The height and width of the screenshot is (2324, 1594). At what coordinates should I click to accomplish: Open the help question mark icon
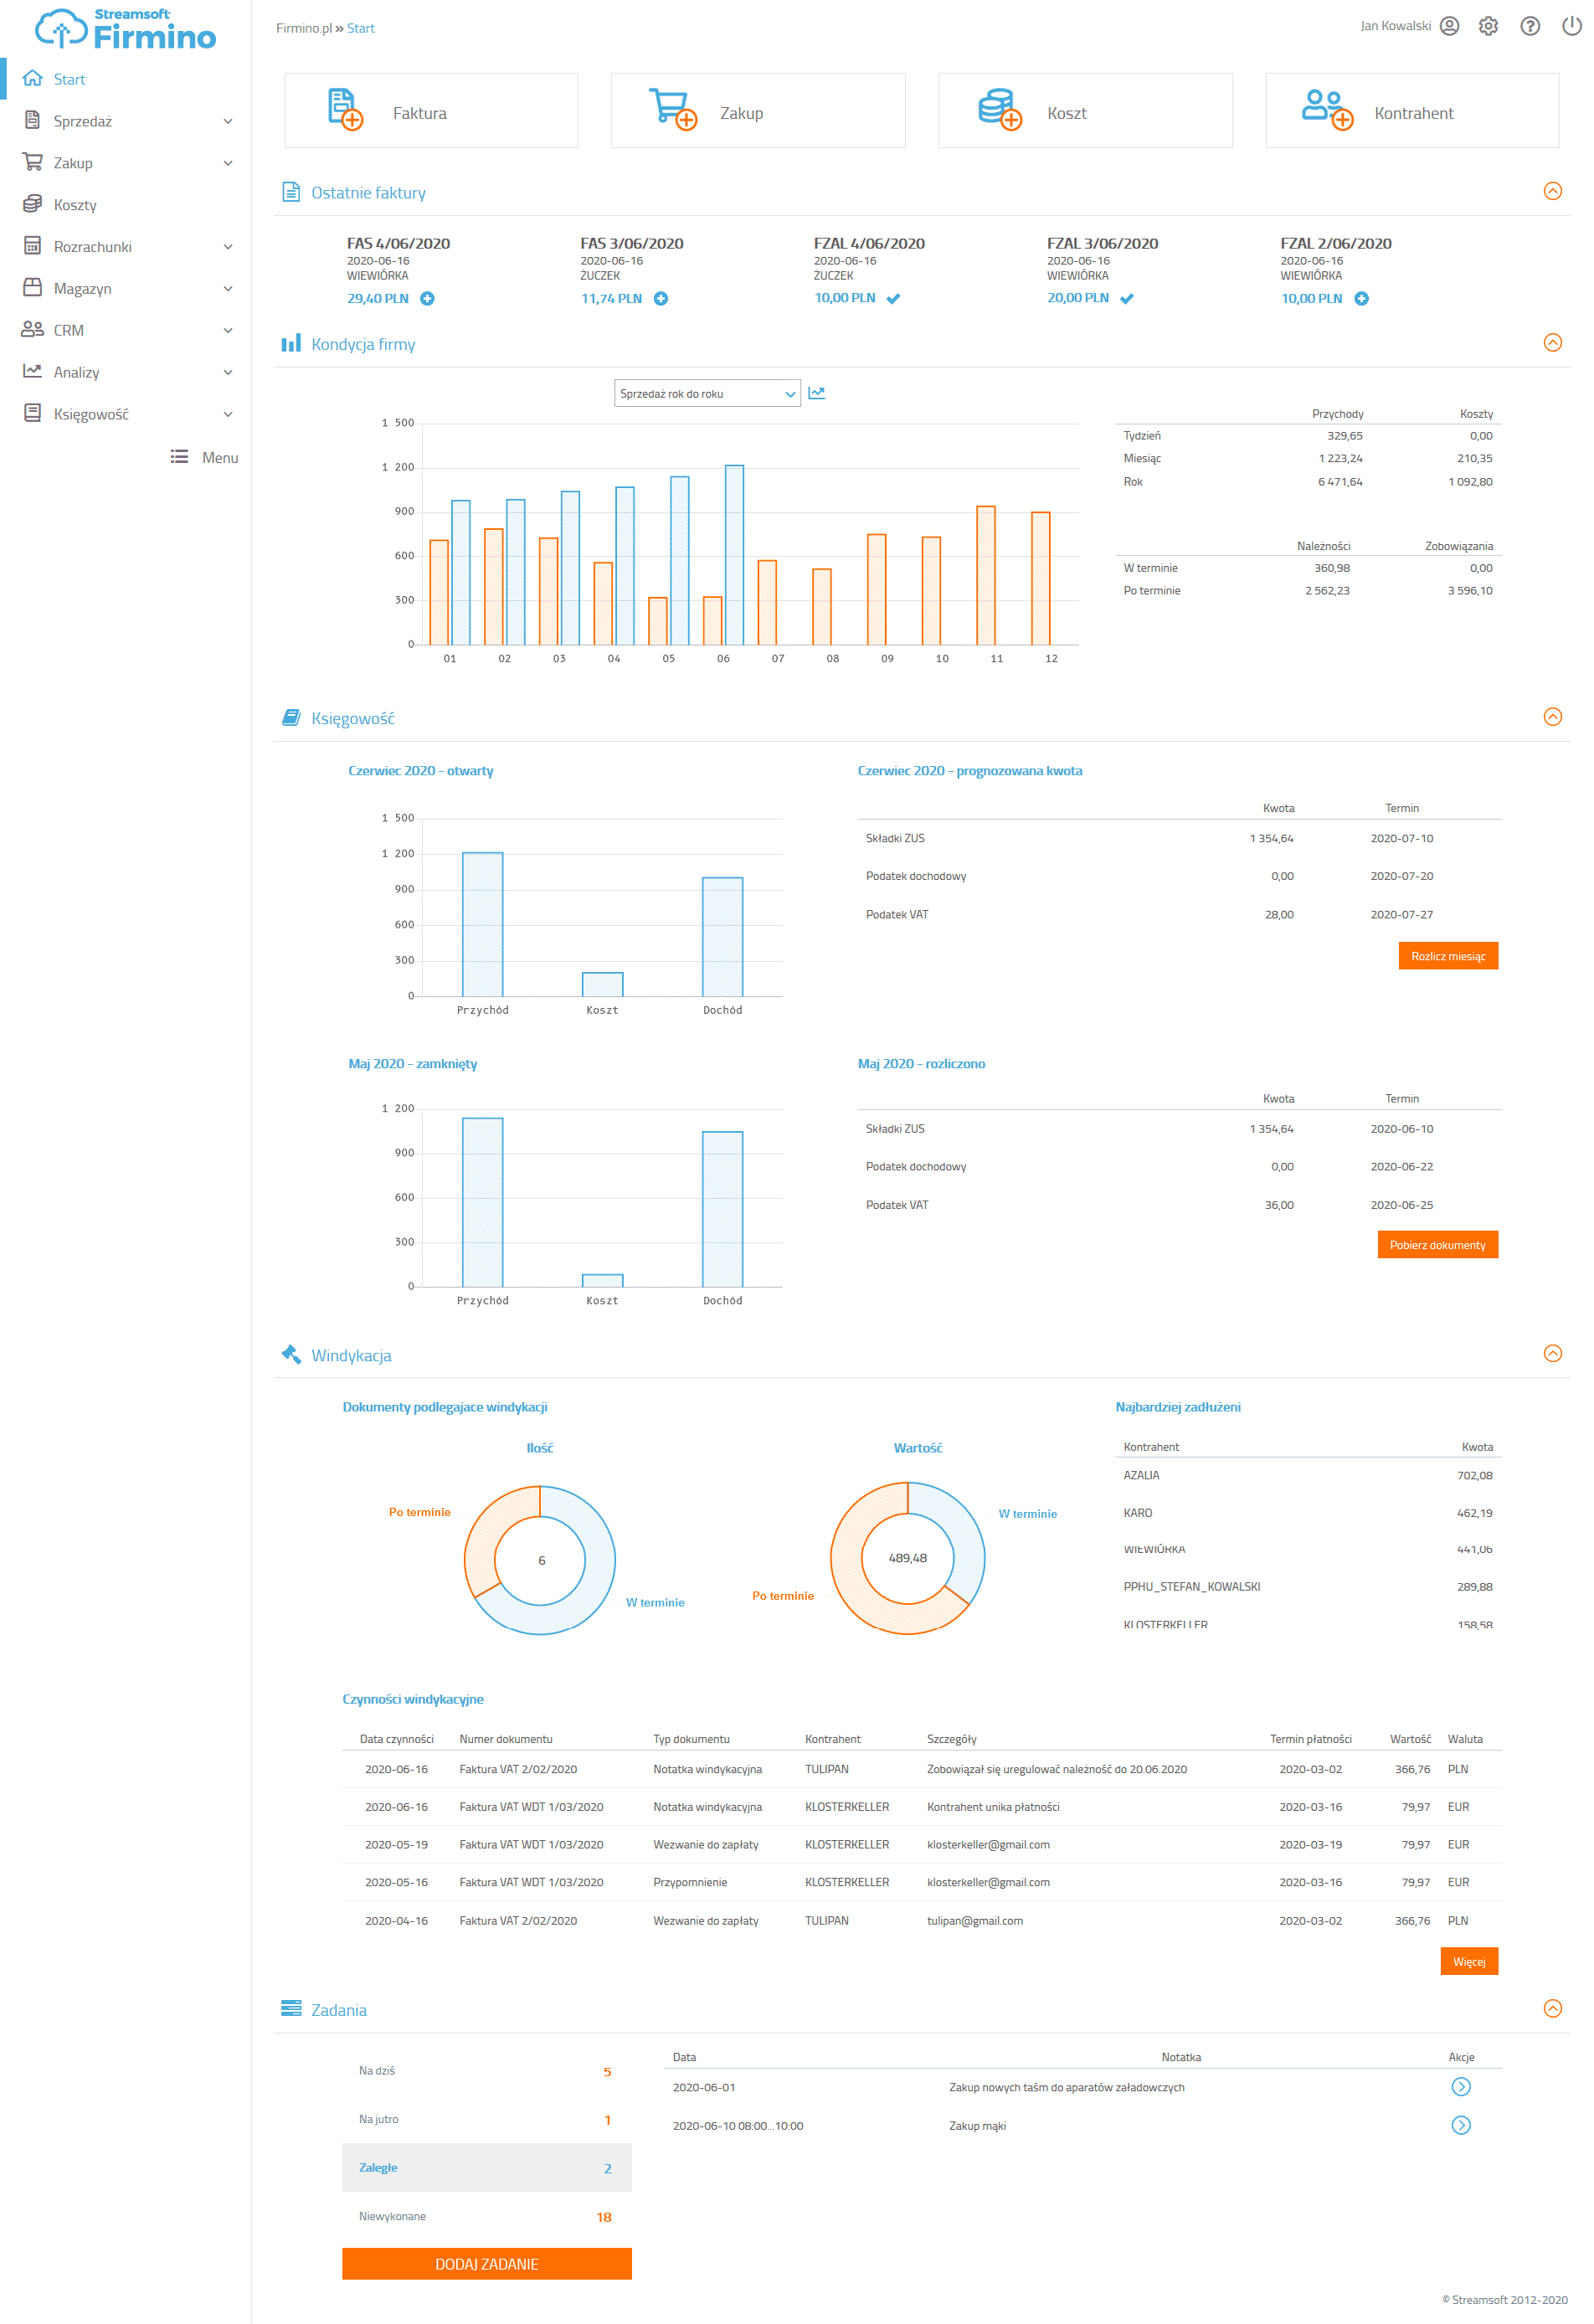pyautogui.click(x=1529, y=26)
